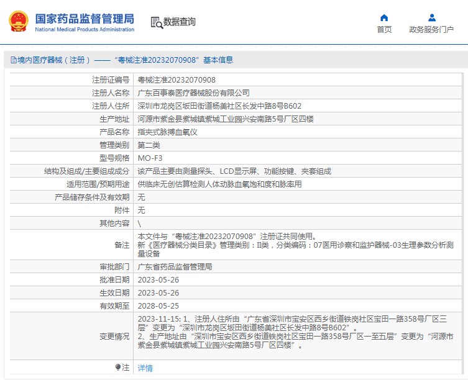
Task: Open the 首页 menu item
Action: point(384,29)
